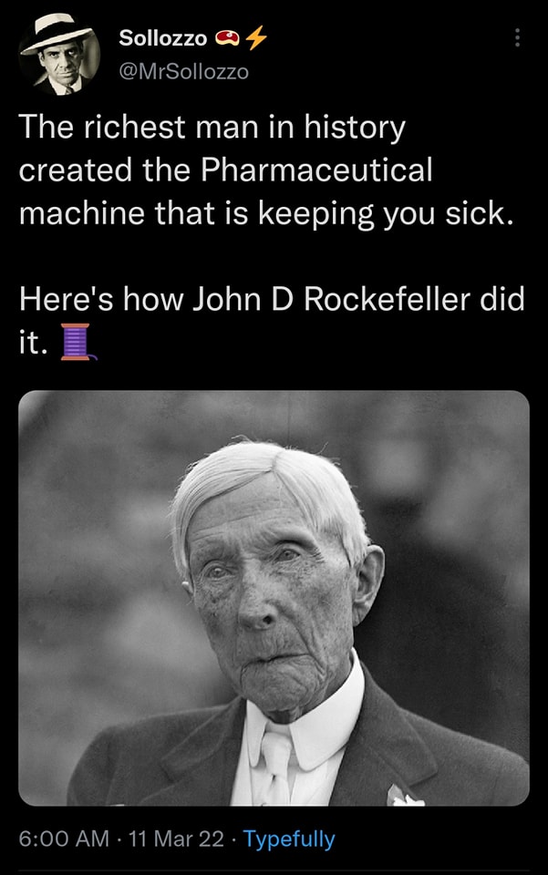Click the word "Pharmaceutical" in the tweet
548x875 pixels.
[x=316, y=170]
